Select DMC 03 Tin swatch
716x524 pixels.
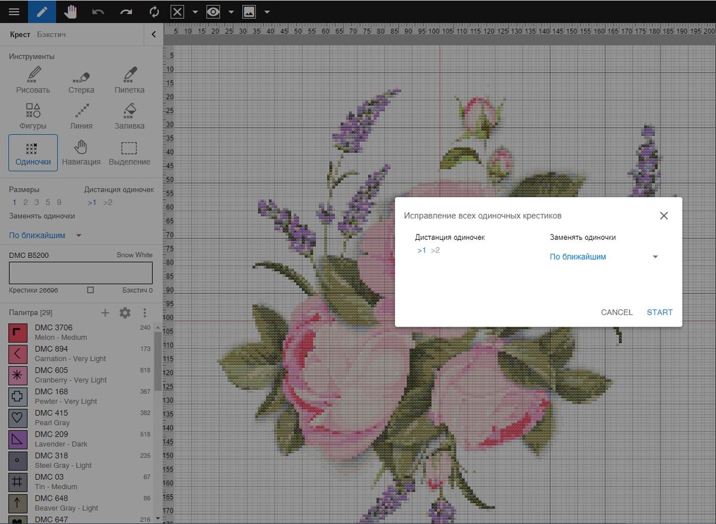17,482
